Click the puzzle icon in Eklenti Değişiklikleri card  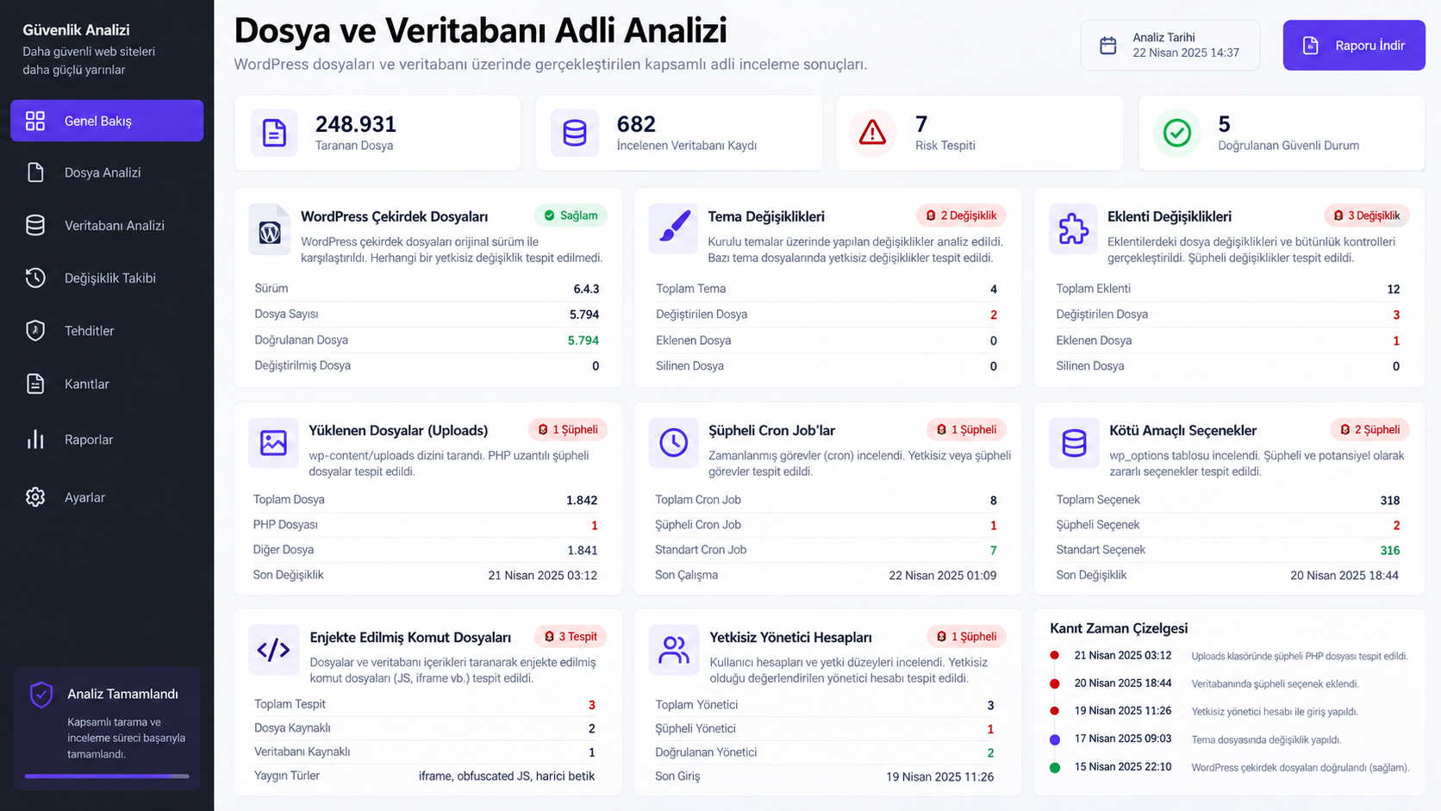click(1073, 228)
